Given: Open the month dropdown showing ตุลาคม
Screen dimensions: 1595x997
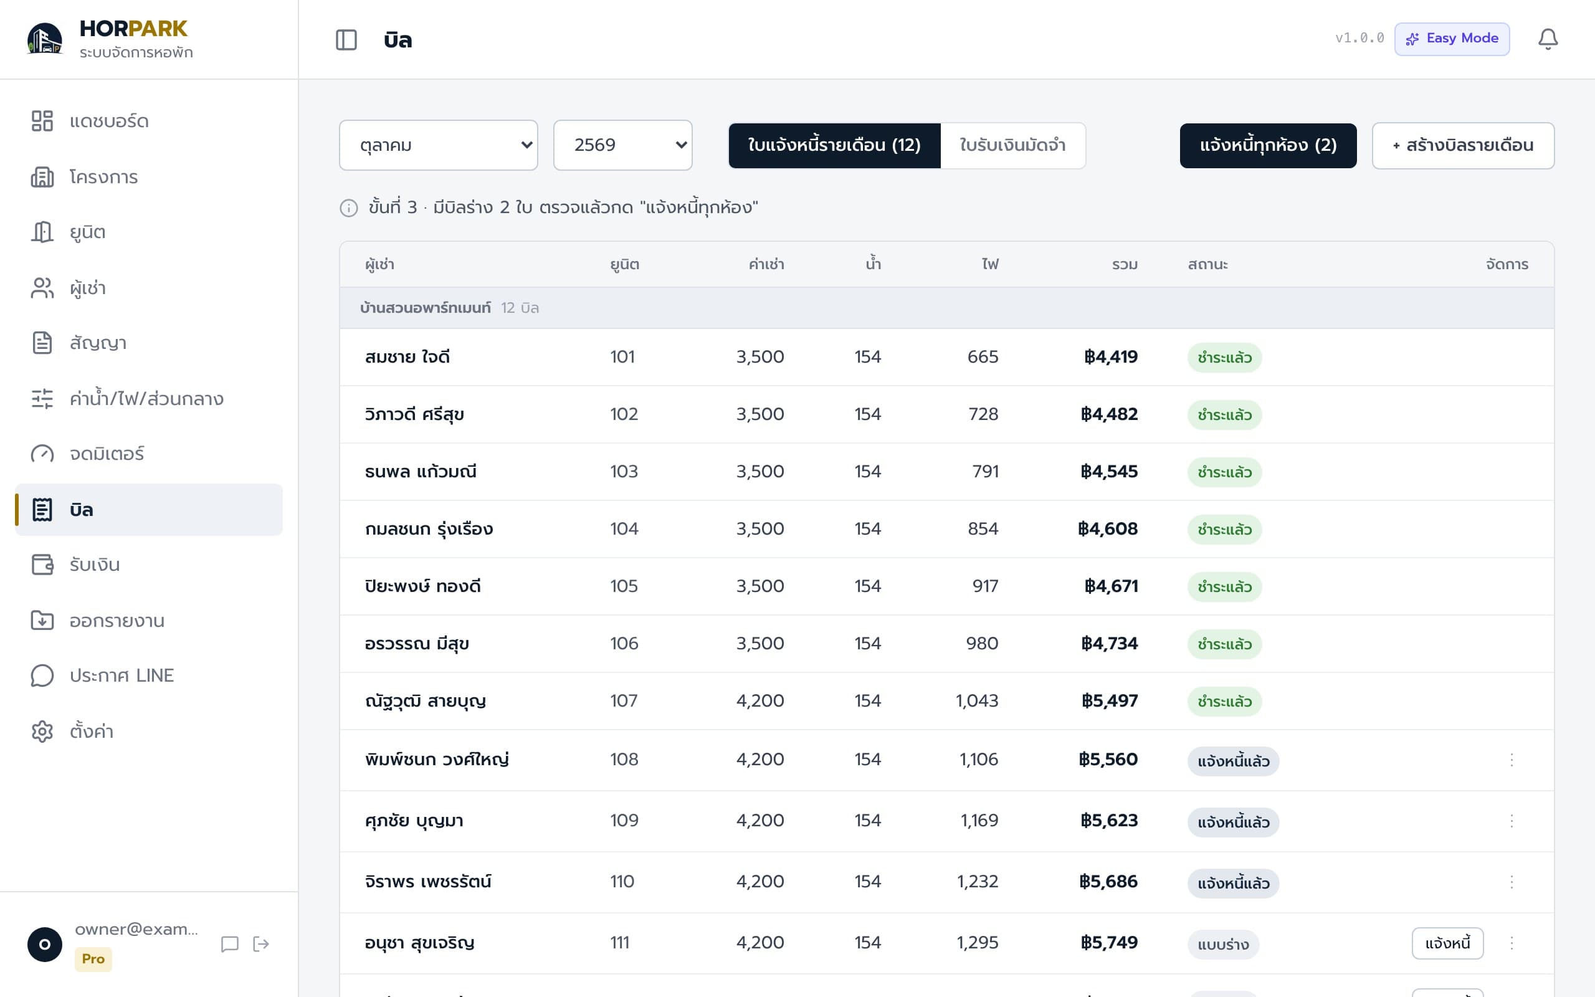Looking at the screenshot, I should [x=438, y=145].
